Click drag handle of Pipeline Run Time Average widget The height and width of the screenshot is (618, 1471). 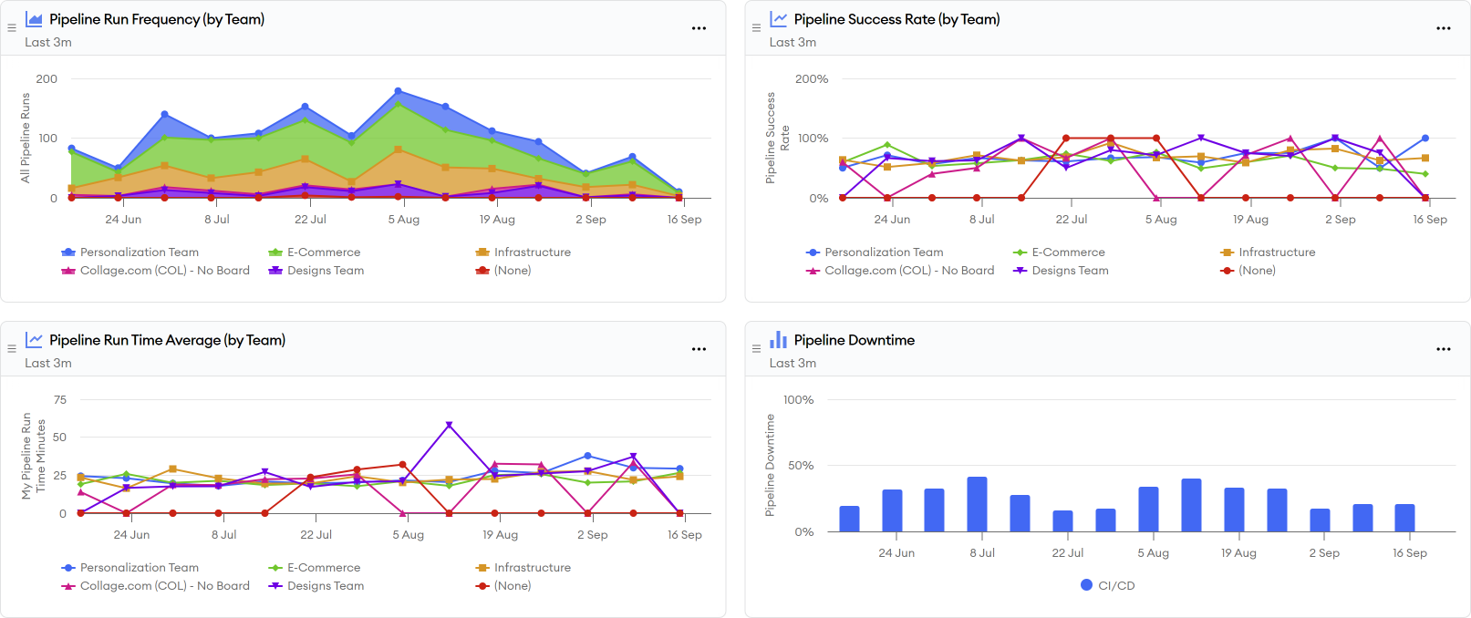click(12, 349)
